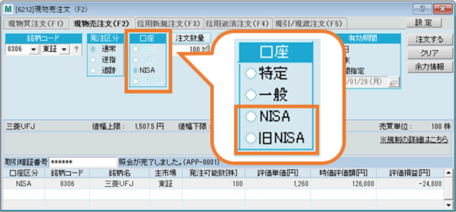Click the 東証 cell in the holdings row
This screenshot has height=212, width=456.
click(x=166, y=184)
